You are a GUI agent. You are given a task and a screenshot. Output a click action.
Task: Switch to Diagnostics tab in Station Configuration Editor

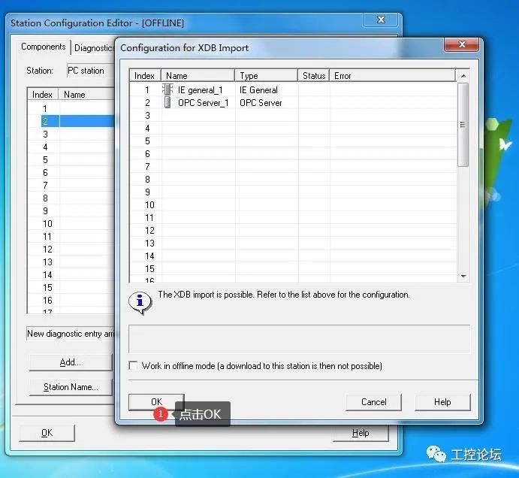pos(94,48)
